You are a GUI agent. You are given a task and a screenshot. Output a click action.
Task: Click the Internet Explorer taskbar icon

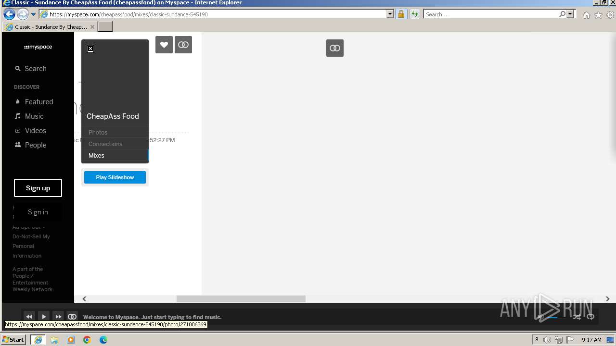(x=38, y=340)
